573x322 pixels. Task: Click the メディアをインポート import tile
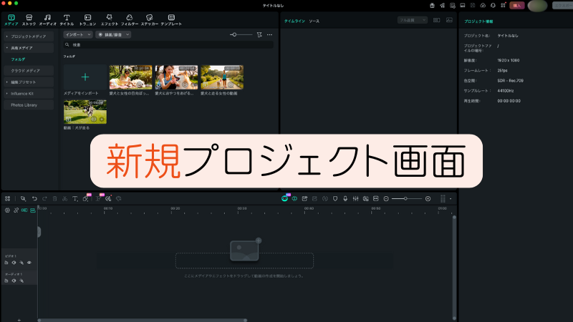(x=85, y=77)
